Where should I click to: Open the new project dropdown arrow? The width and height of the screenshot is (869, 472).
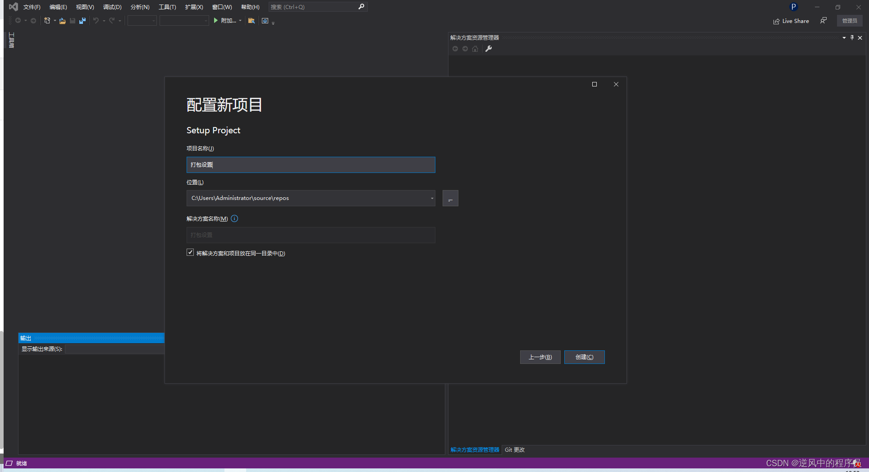[55, 21]
